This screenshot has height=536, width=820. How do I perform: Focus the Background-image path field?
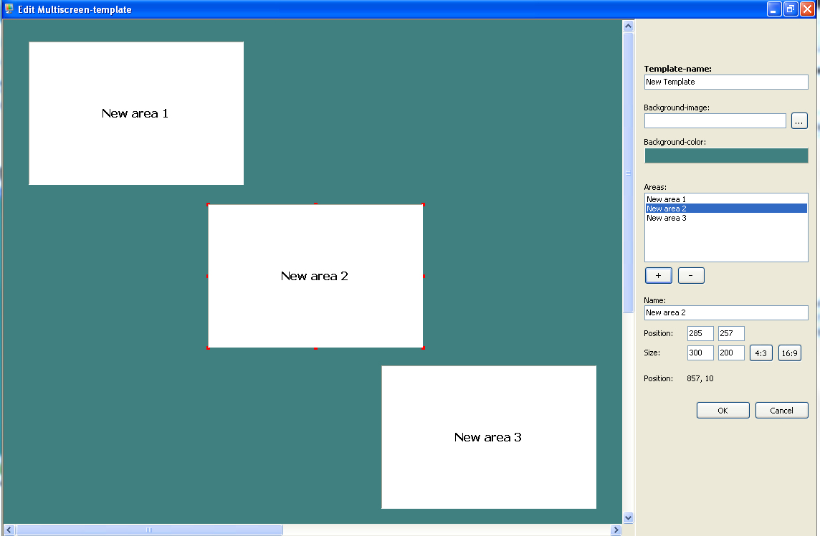(x=715, y=121)
